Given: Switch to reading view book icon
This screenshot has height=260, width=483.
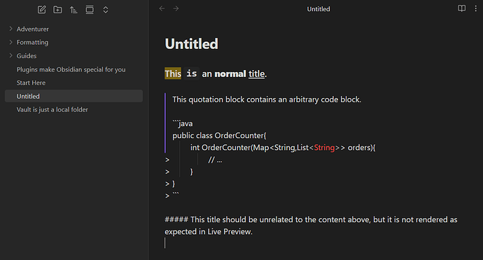Looking at the screenshot, I should click(461, 8).
